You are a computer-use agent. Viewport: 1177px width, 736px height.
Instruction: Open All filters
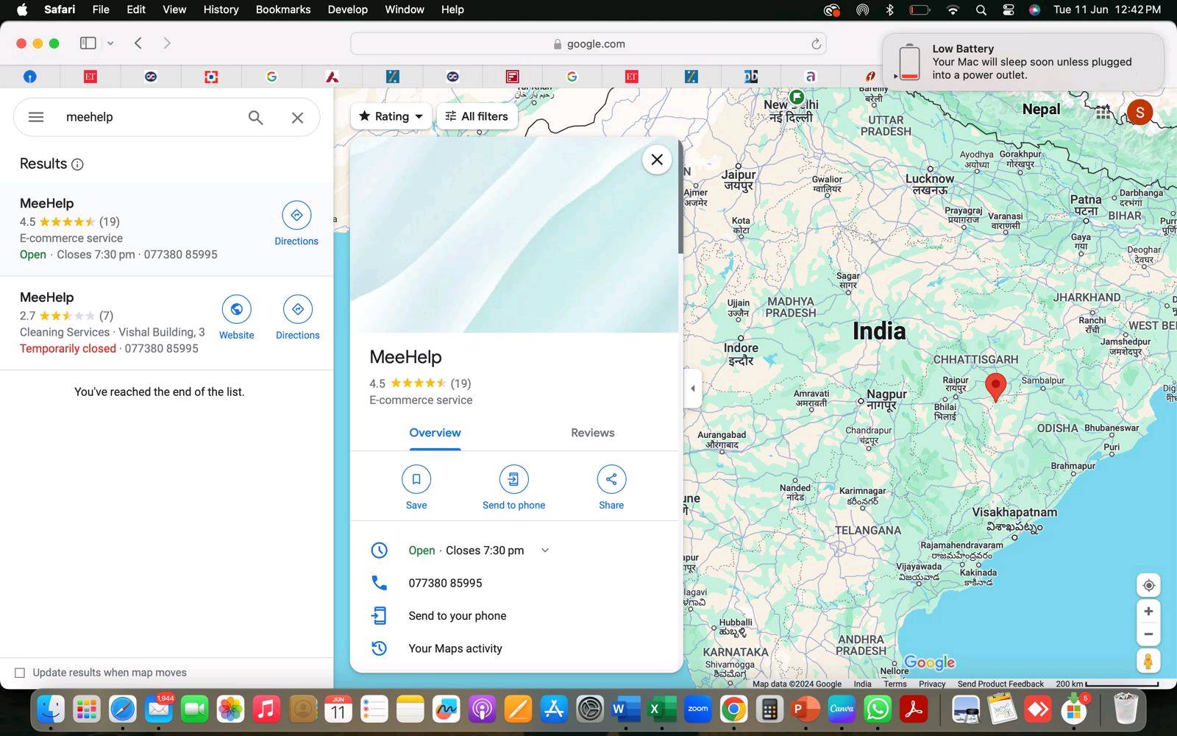(x=477, y=116)
